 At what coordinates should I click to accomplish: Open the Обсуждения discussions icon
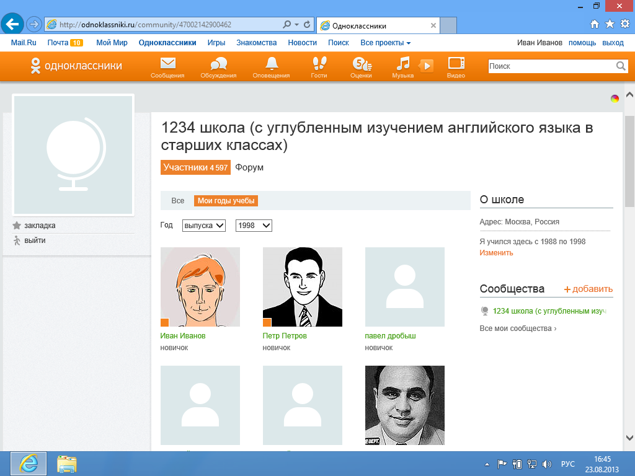pyautogui.click(x=219, y=67)
